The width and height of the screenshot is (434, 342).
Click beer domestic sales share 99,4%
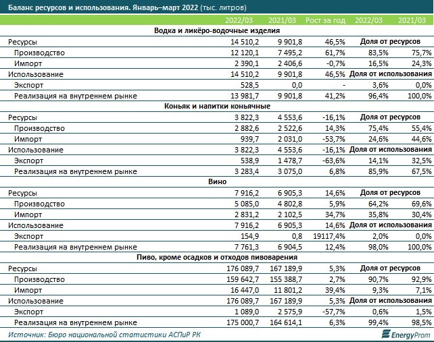(378, 322)
